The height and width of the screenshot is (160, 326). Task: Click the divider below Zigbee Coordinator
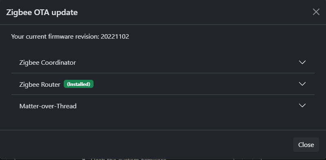click(x=163, y=73)
